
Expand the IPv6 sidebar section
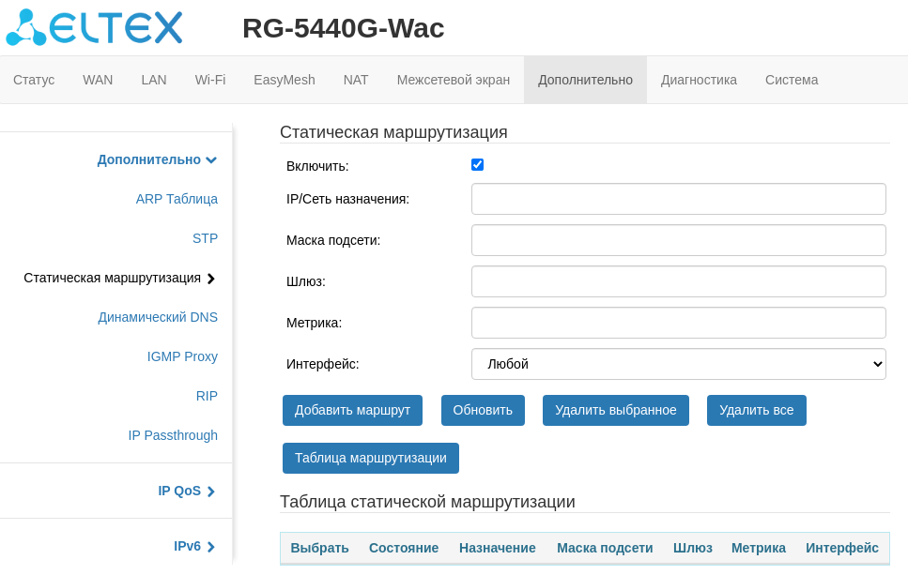194,547
